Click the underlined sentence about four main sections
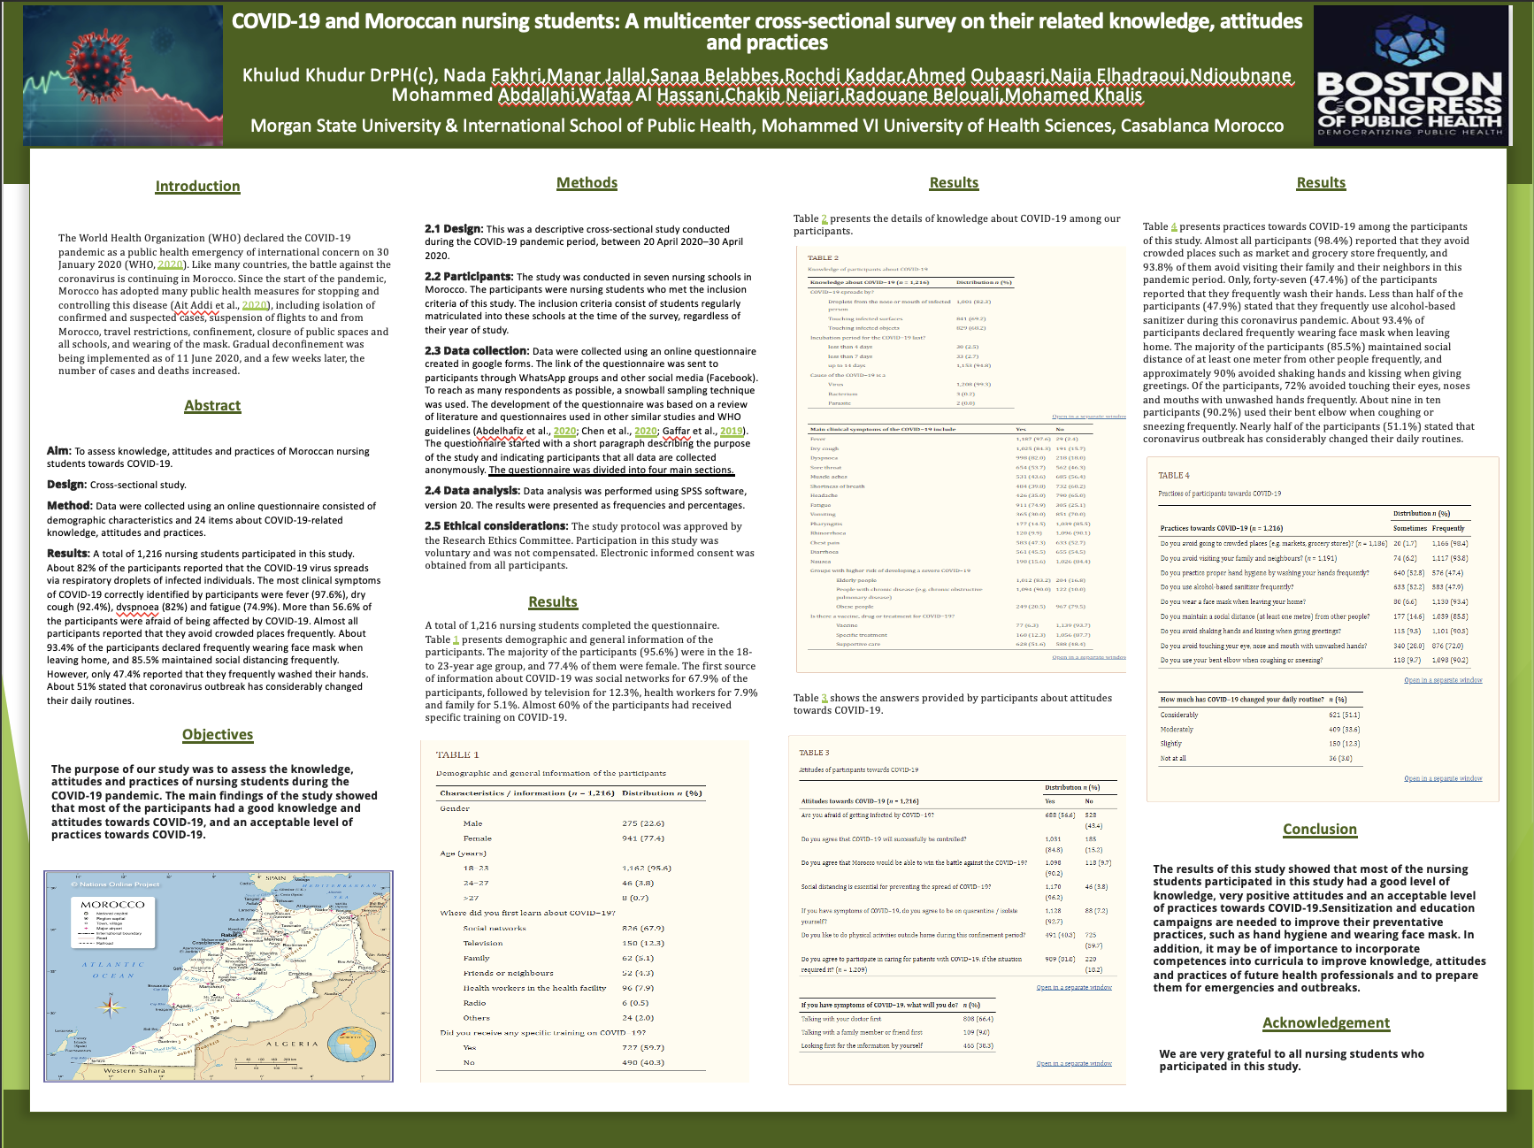 coord(611,470)
